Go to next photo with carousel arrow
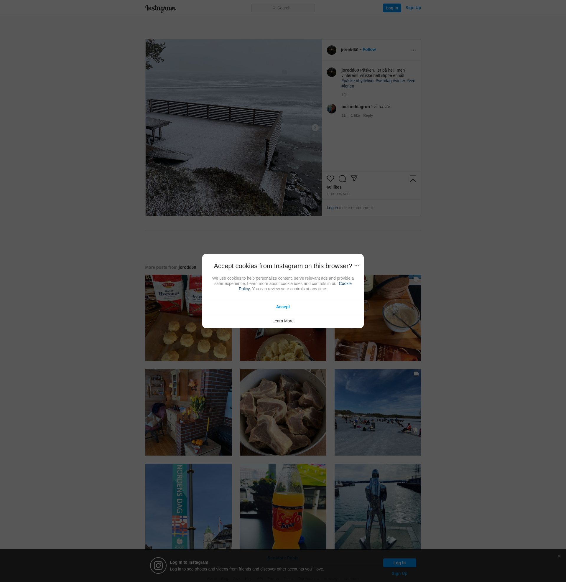 (315, 128)
